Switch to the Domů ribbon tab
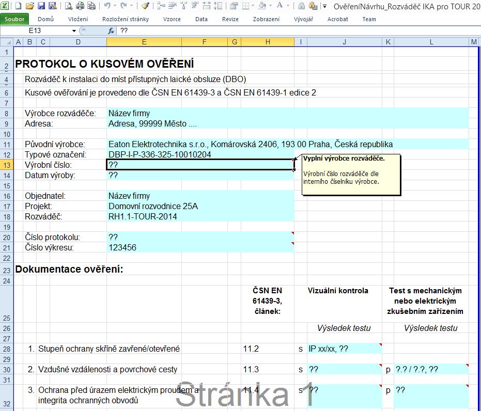This screenshot has height=411, width=481. tap(45, 19)
